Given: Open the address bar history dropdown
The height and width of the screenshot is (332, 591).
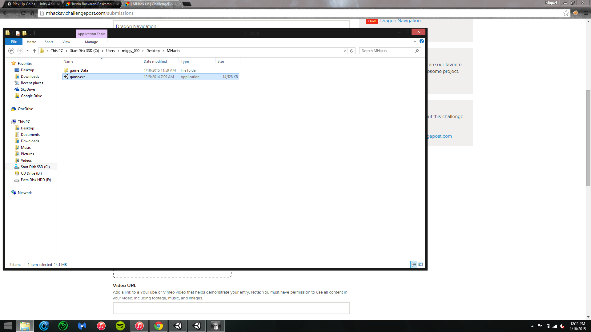Looking at the screenshot, I should [x=345, y=51].
